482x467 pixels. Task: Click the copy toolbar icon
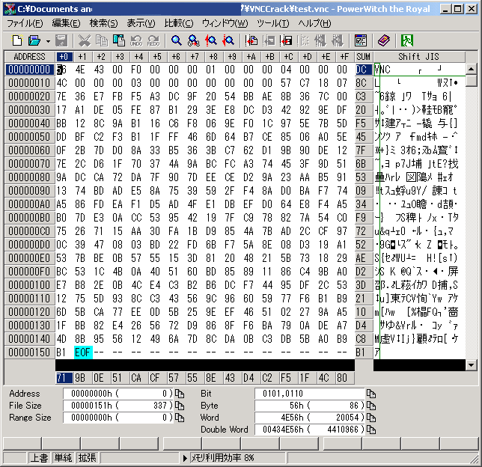click(102, 40)
